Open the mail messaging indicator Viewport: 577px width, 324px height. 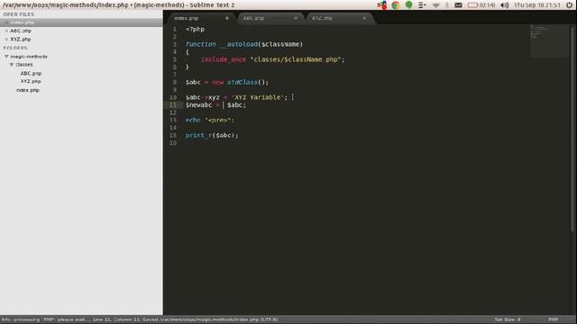pyautogui.click(x=458, y=5)
